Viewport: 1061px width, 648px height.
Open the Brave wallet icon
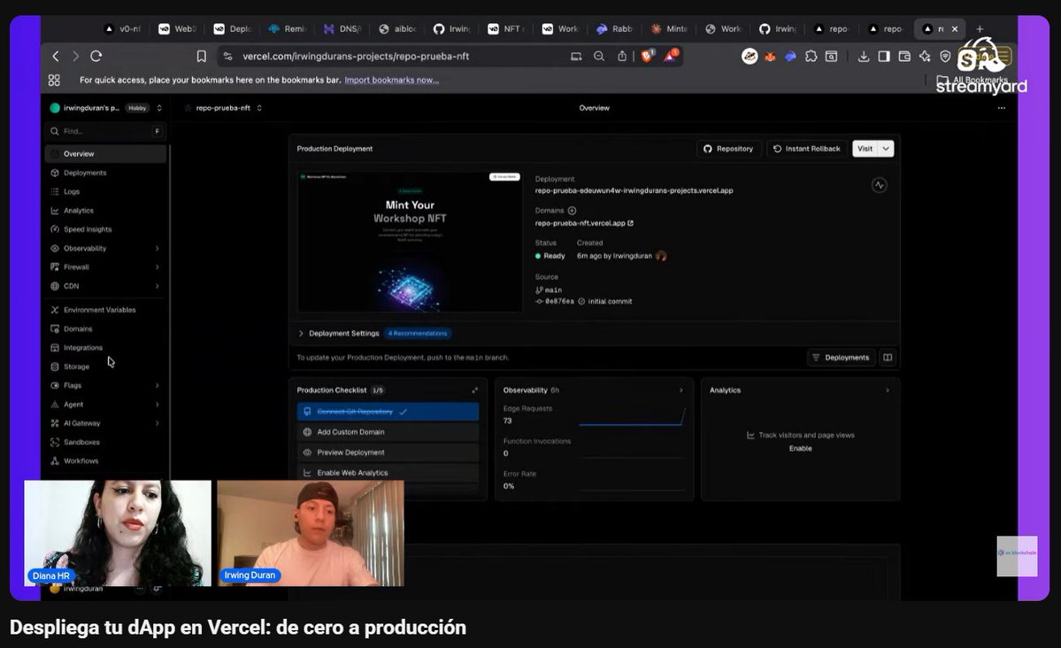[x=904, y=57]
